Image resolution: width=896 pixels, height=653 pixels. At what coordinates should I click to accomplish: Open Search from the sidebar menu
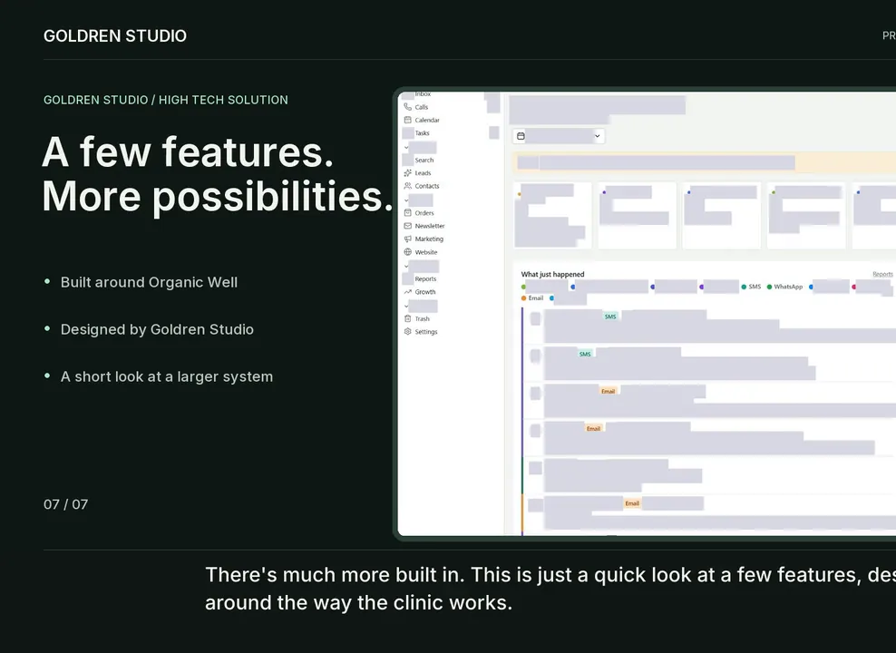[x=424, y=160]
